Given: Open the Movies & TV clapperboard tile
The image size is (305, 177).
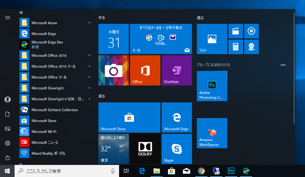Looking at the screenshot, I should click(236, 31).
